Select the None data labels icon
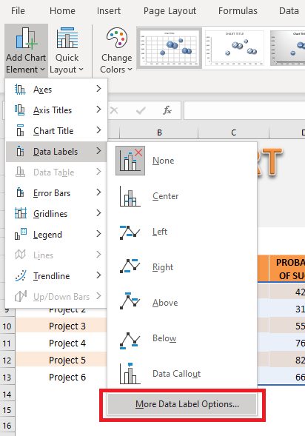This screenshot has height=436, width=305. 130,161
